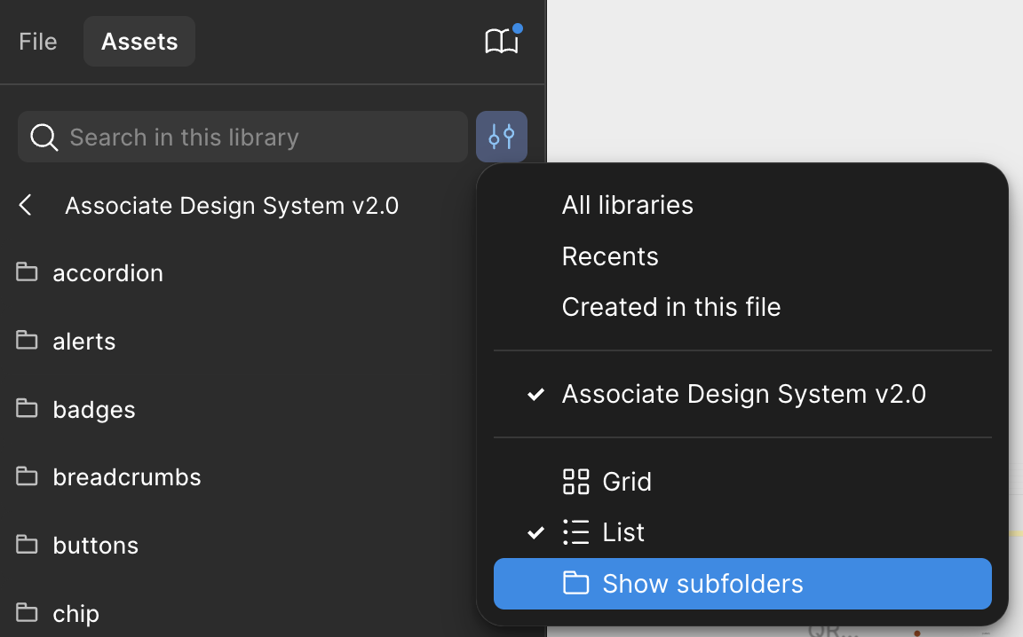Switch to the File tab

pos(38,42)
